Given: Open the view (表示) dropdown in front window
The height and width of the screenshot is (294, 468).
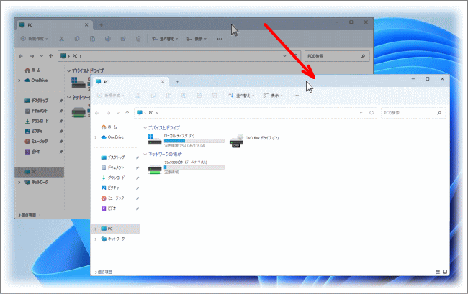Looking at the screenshot, I should pyautogui.click(x=273, y=96).
